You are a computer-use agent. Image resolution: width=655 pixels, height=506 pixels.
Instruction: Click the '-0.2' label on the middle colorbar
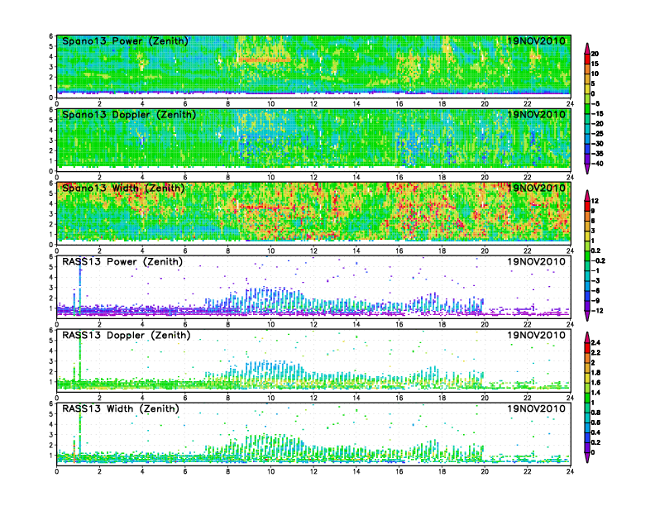pyautogui.click(x=598, y=260)
